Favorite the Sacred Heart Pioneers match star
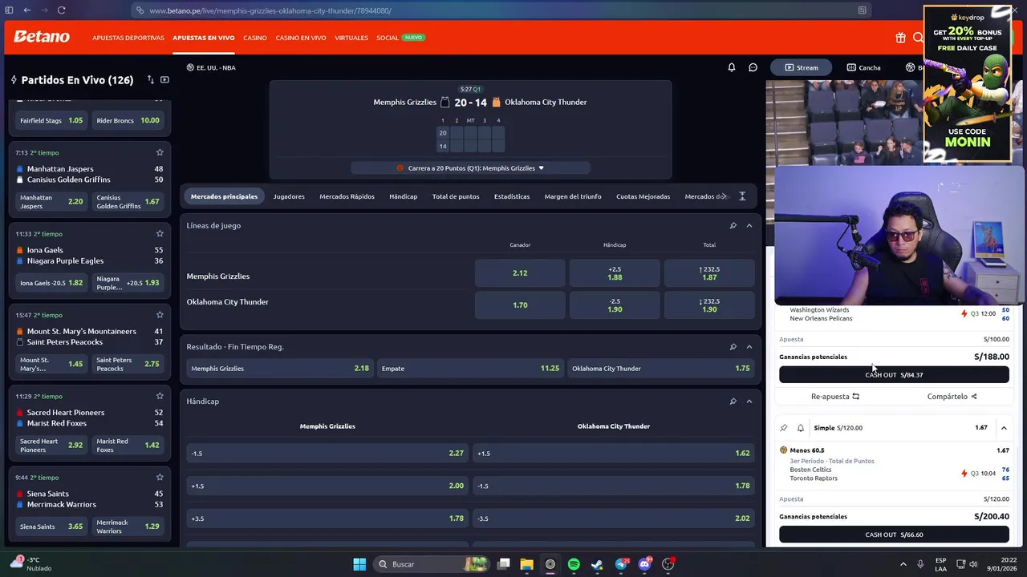Image resolution: width=1027 pixels, height=577 pixels. [x=160, y=396]
